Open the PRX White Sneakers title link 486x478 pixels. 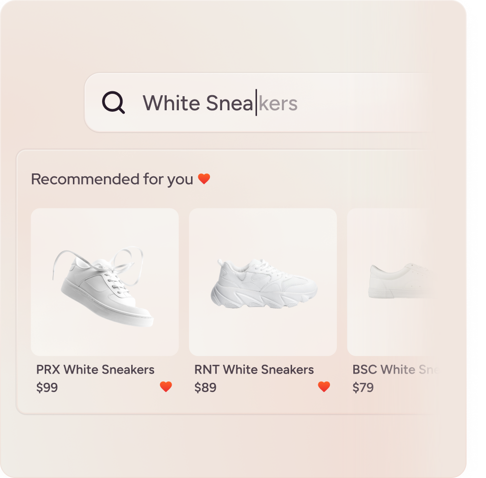tap(95, 370)
